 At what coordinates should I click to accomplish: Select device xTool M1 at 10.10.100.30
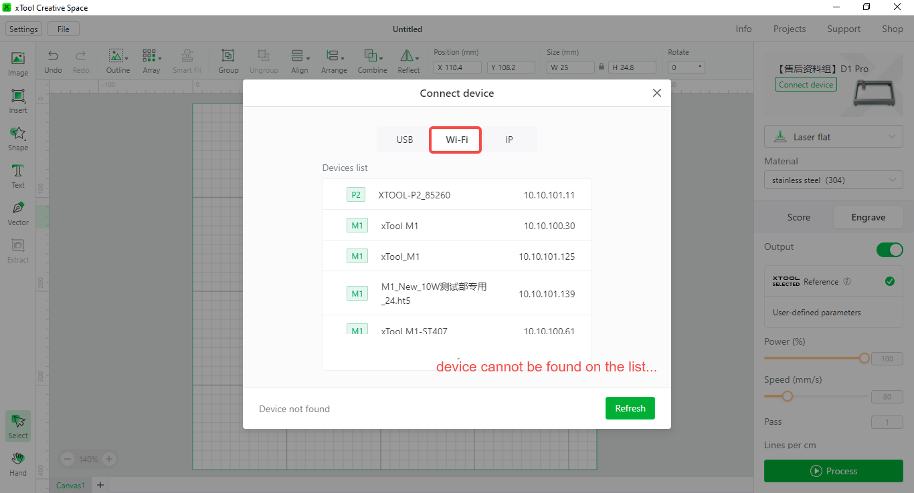(x=457, y=225)
